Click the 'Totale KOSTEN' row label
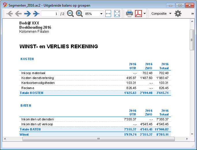The height and width of the screenshot is (150, 197). click(31, 93)
